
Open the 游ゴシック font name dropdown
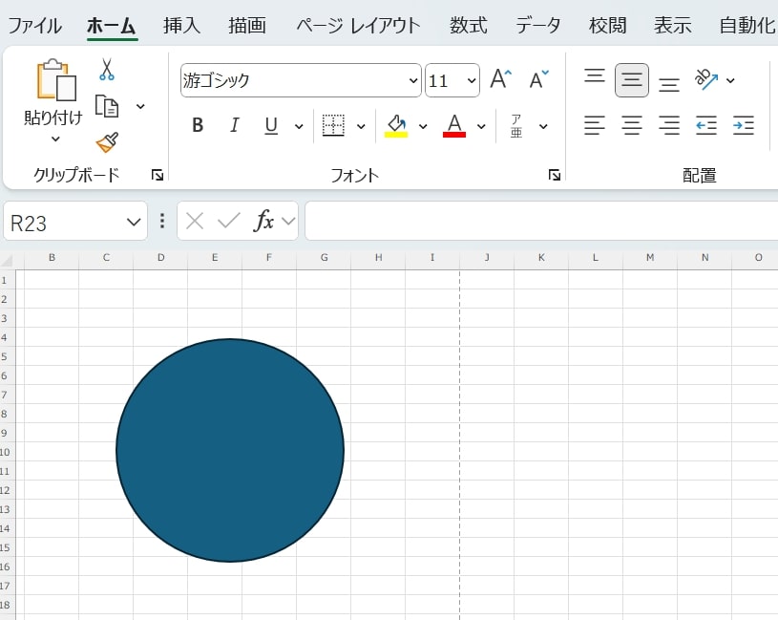[x=412, y=80]
